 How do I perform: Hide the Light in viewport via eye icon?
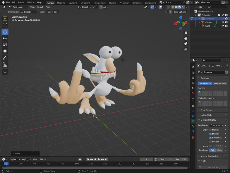(x=223, y=26)
